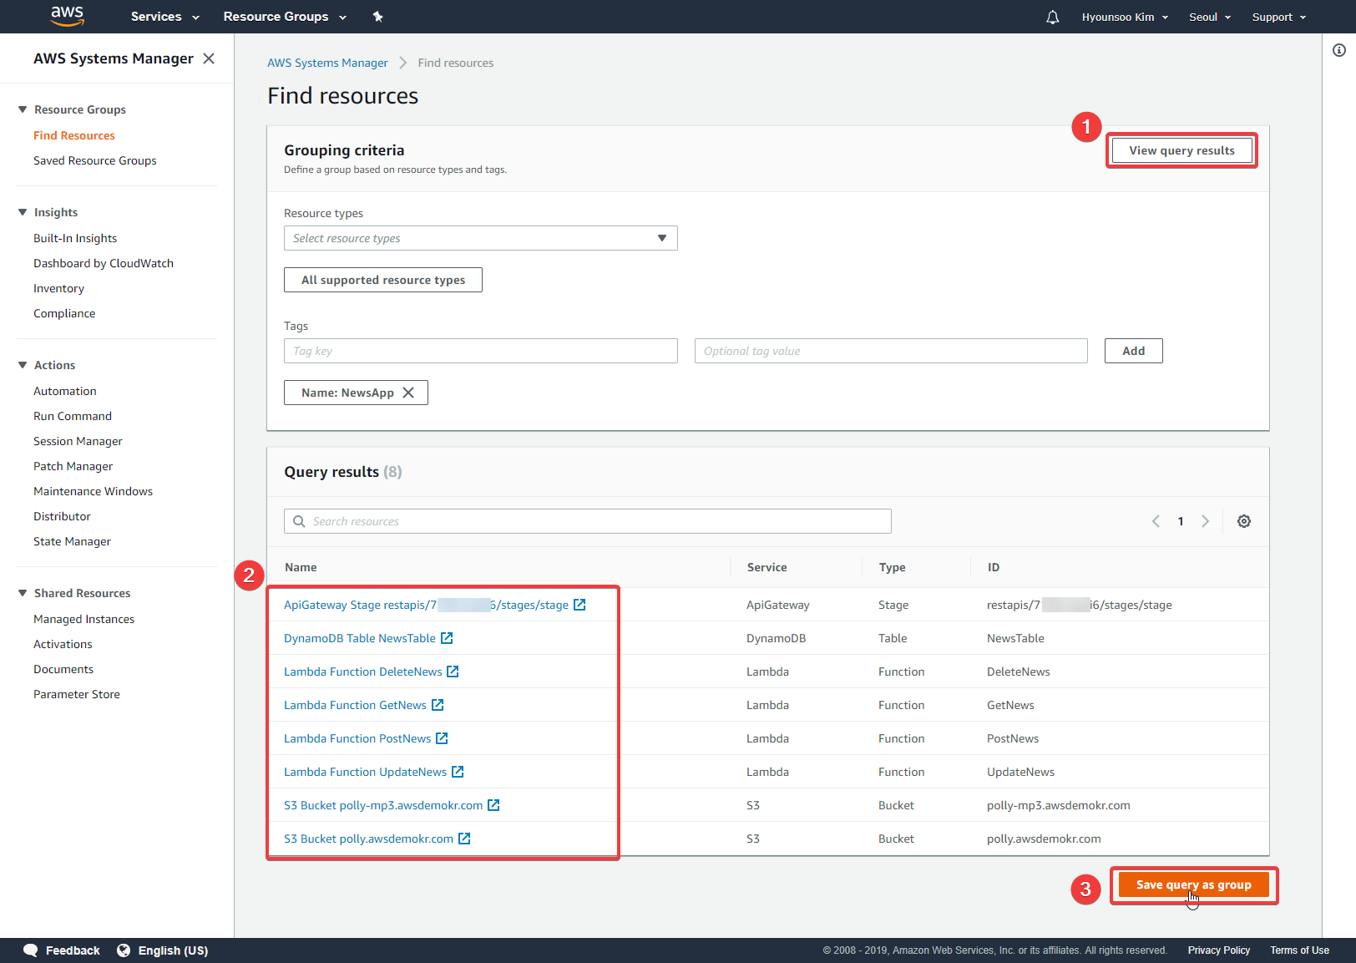The image size is (1356, 963).
Task: Click the Service column header
Action: 767,567
